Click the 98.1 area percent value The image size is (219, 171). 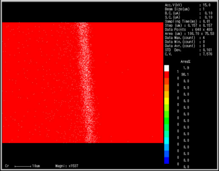coord(185,75)
